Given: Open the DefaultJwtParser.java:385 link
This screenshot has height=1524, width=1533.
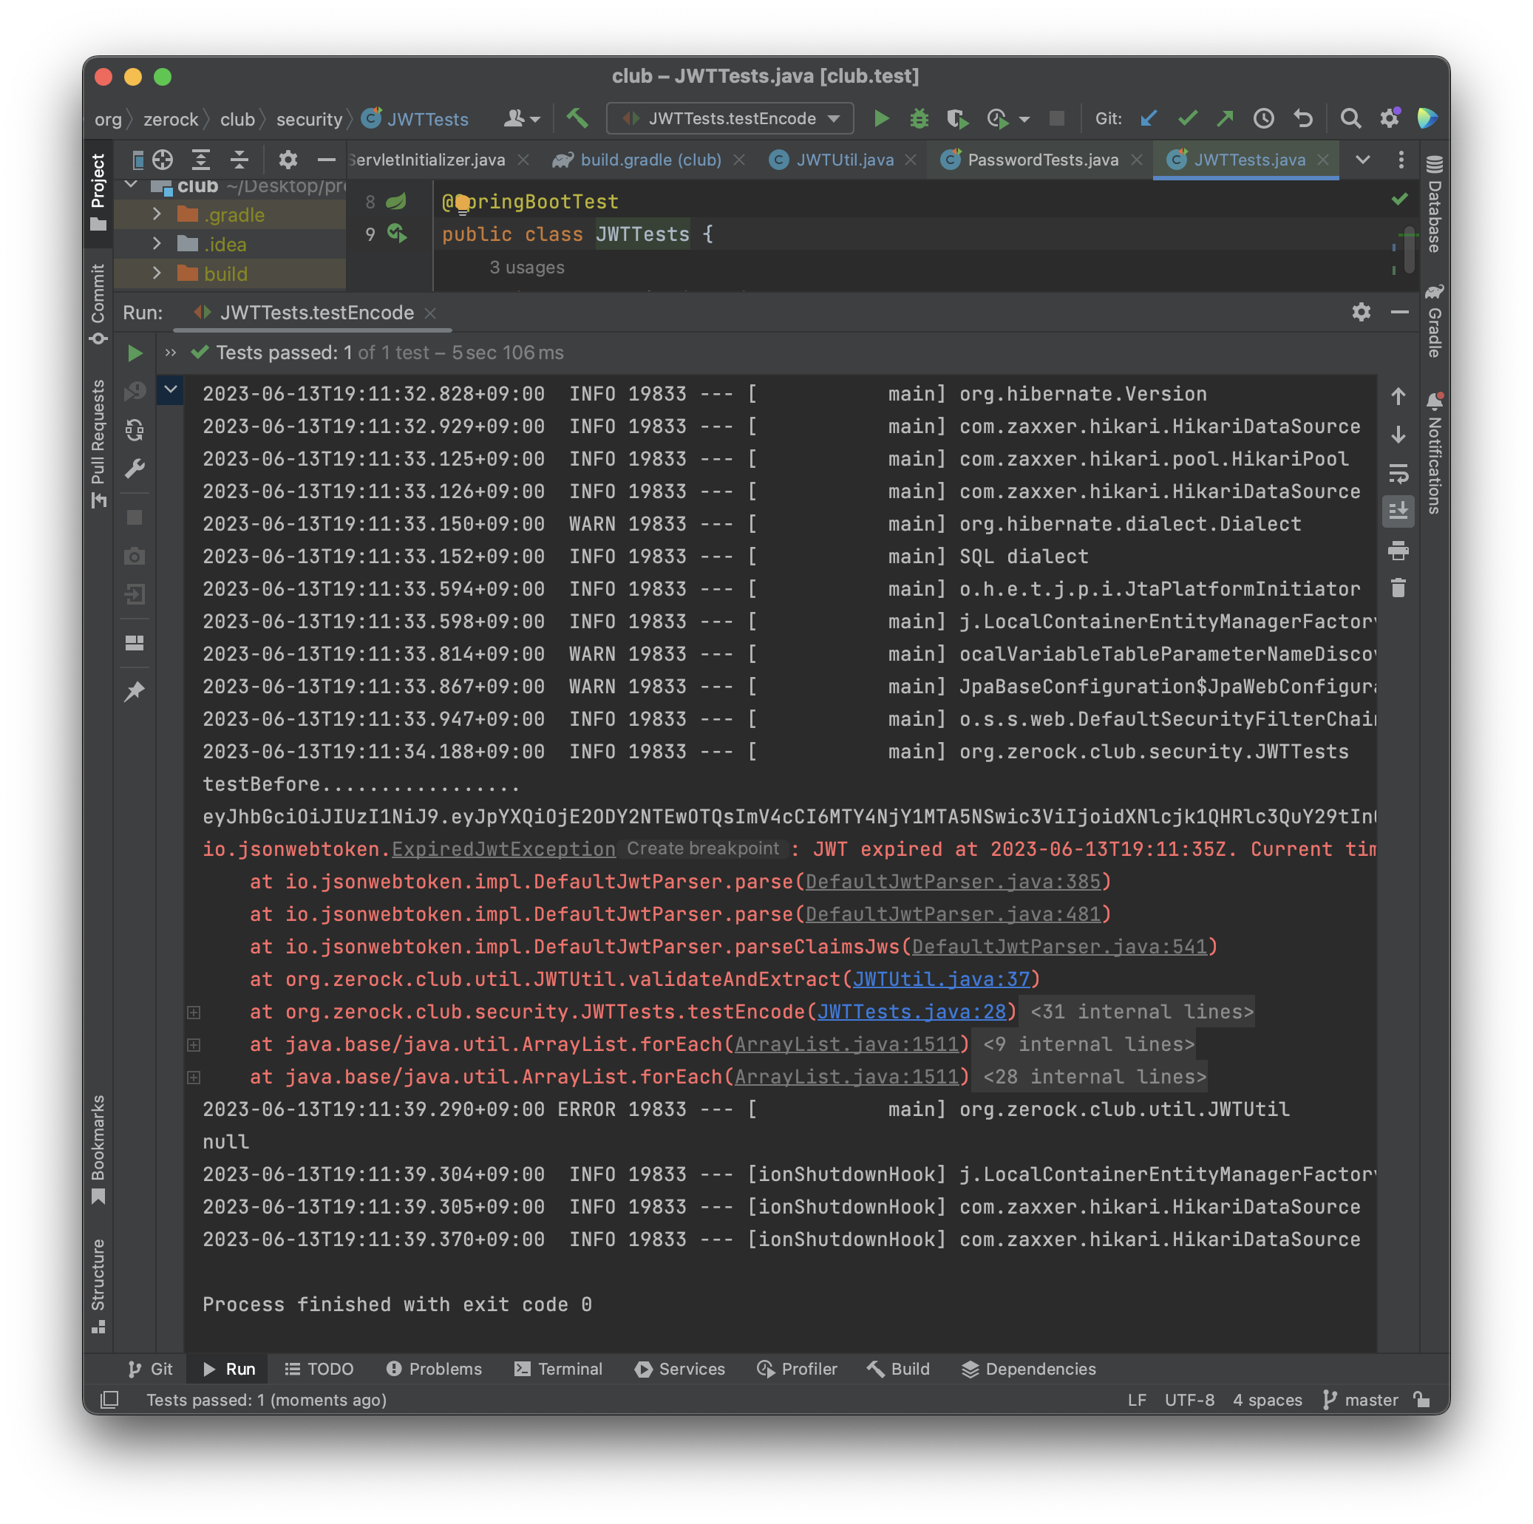Looking at the screenshot, I should click(953, 882).
